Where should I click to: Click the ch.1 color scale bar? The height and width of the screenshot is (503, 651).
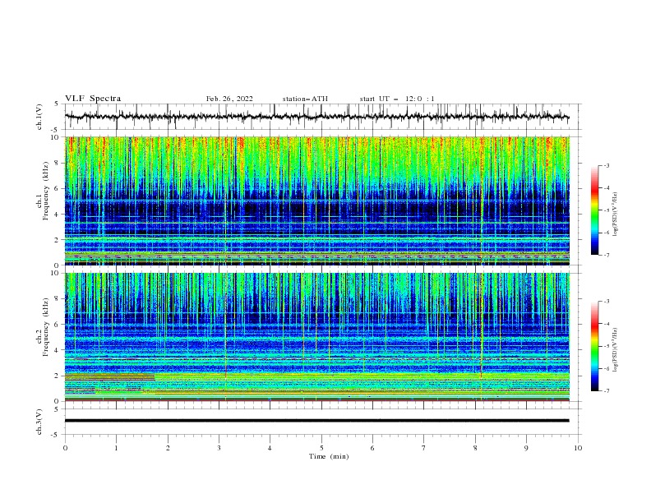(x=594, y=210)
